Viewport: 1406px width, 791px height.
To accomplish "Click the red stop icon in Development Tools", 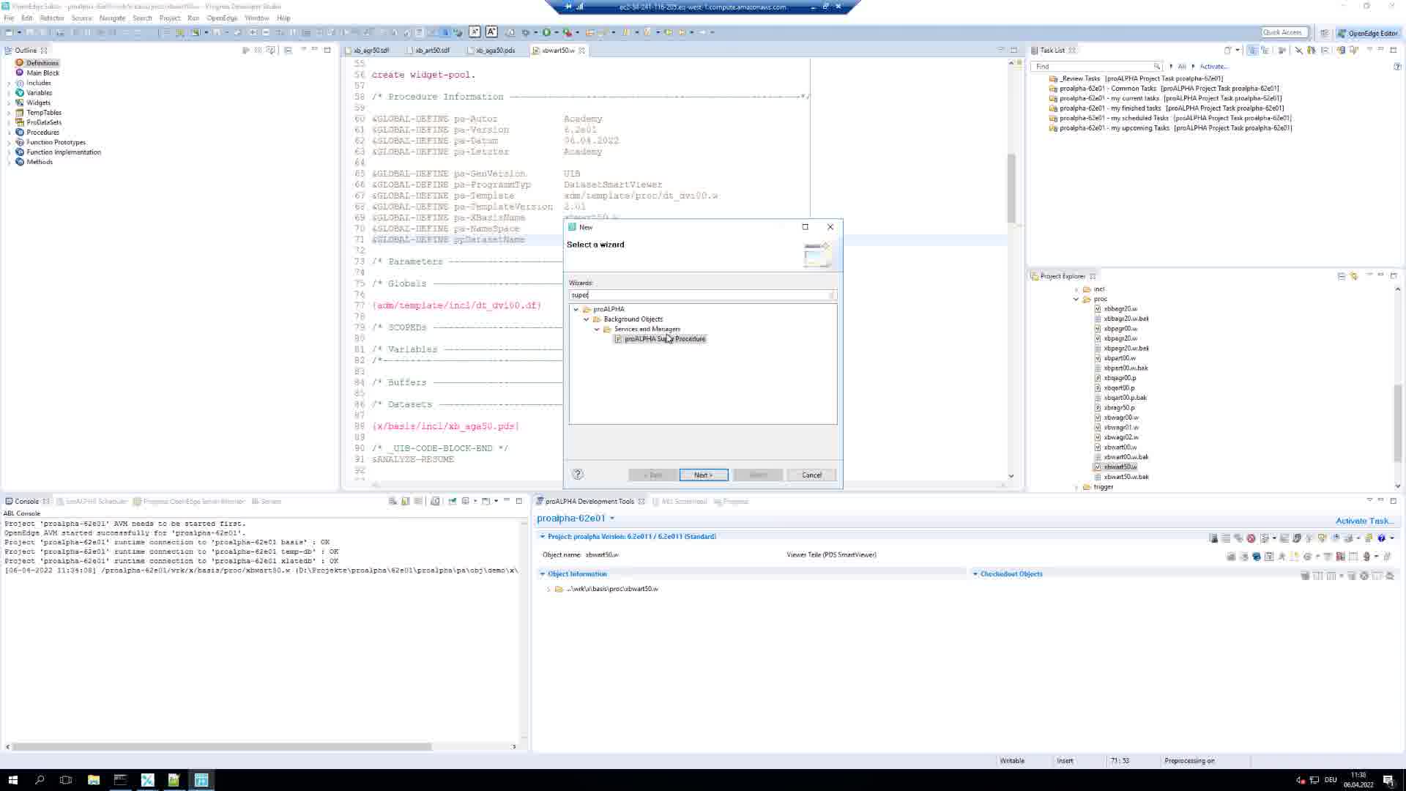I will [1251, 538].
